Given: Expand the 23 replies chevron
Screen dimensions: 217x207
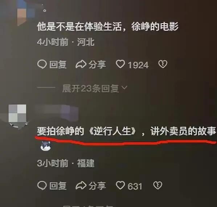Looking at the screenshot, I should 124,88.
